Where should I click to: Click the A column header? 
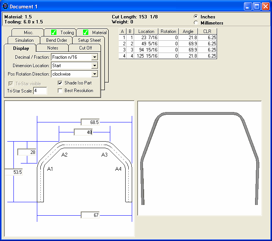pyautogui.click(x=123, y=31)
